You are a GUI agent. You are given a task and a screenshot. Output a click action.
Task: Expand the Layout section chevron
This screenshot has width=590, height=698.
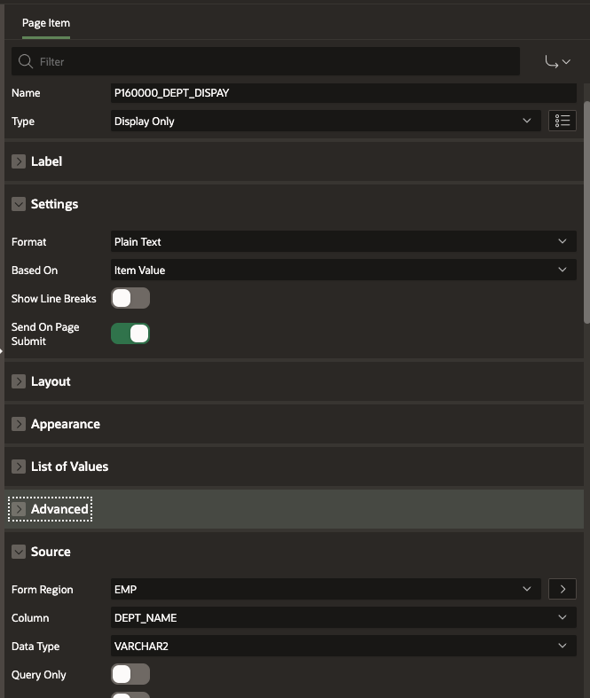(19, 381)
